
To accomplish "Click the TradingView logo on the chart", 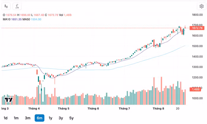I will pos(9,99).
